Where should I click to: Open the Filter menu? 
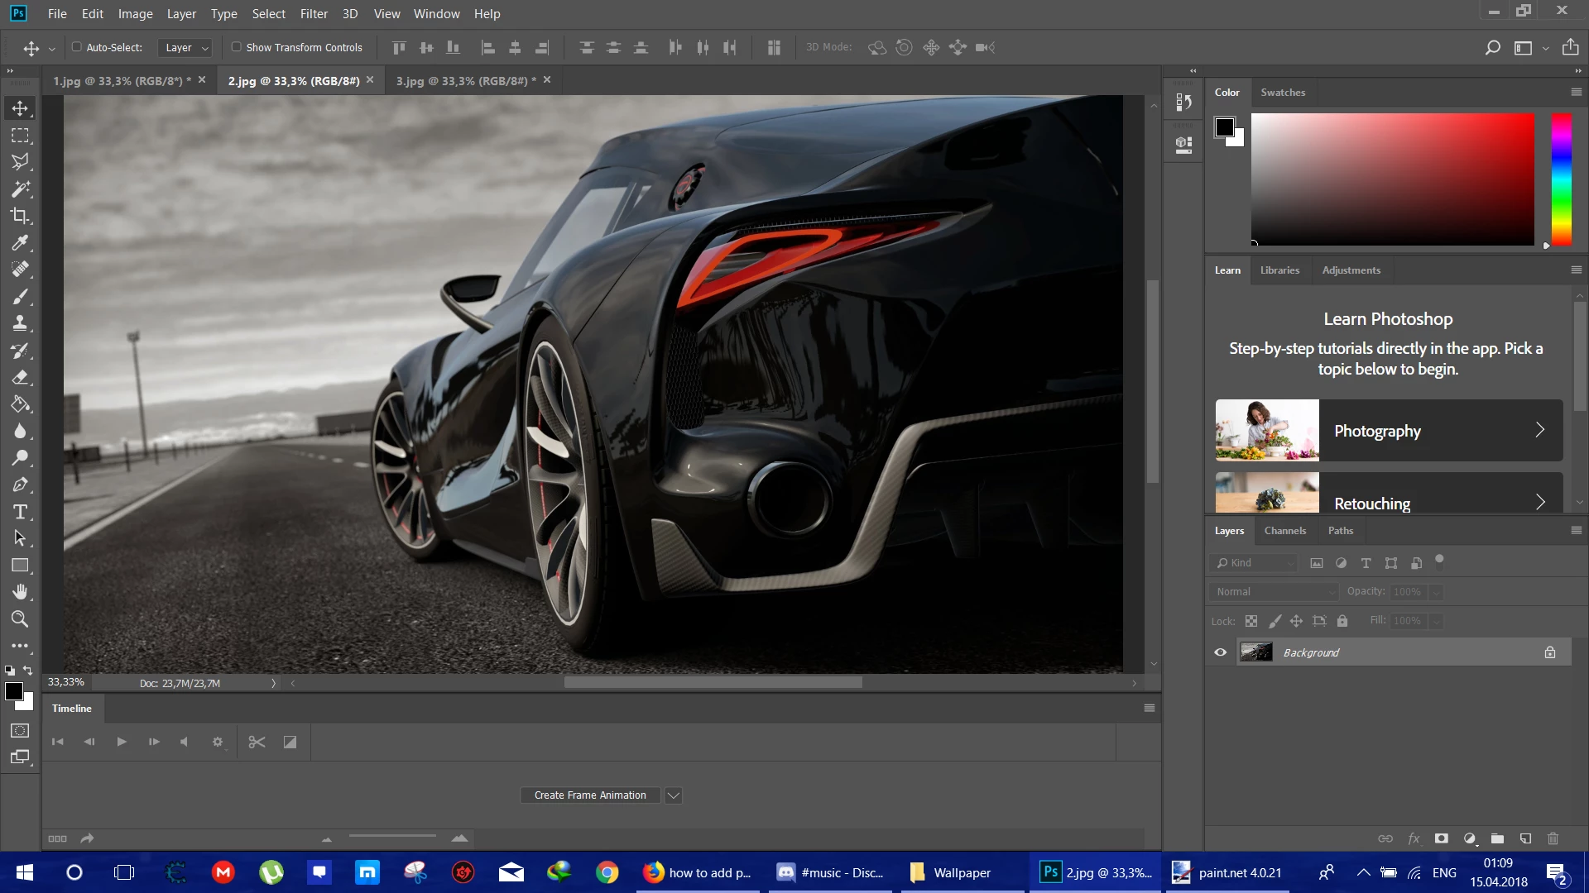coord(314,14)
